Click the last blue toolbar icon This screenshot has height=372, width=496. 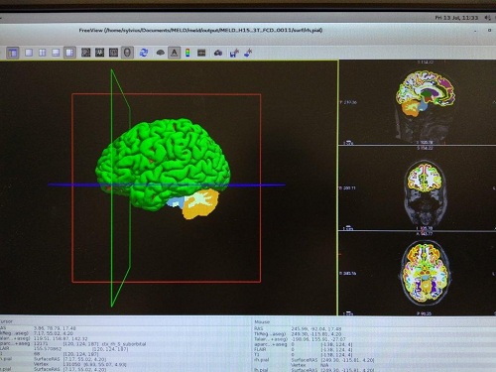coord(248,53)
